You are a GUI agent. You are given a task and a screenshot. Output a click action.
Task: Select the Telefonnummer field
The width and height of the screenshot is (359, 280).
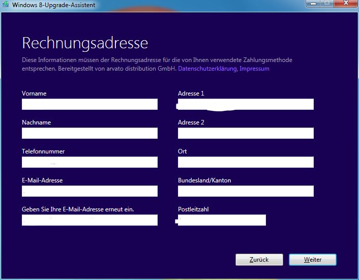(x=89, y=162)
